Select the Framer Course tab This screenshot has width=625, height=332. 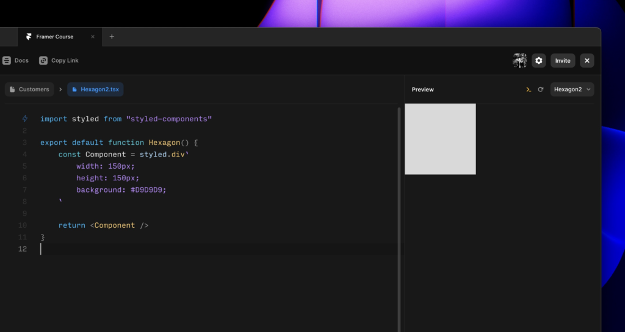55,37
